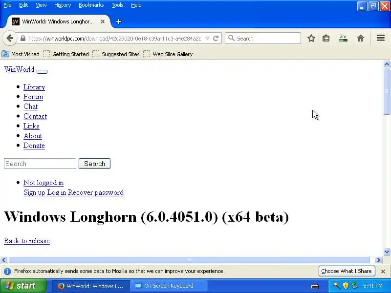Open the Firefox hamburger menu

click(x=381, y=38)
